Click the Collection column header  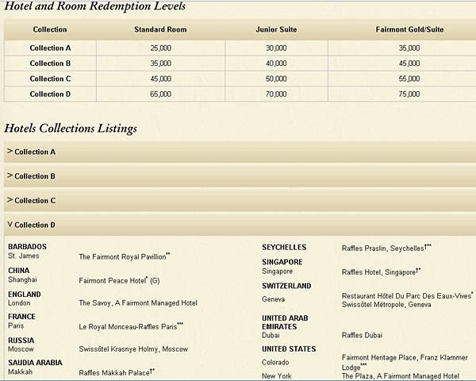(x=50, y=29)
